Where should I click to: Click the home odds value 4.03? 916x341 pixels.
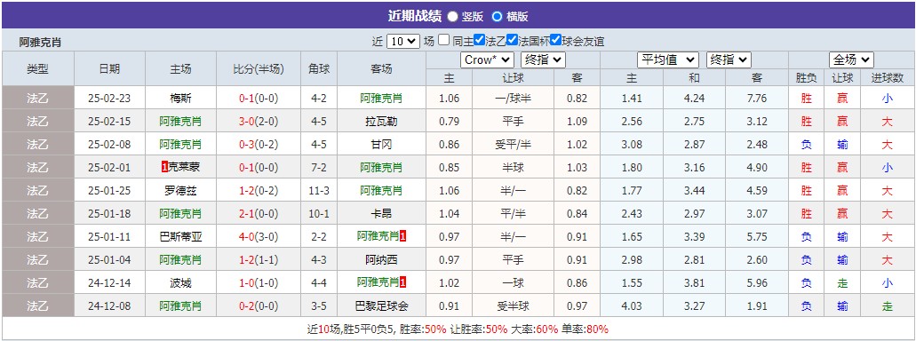click(x=632, y=306)
